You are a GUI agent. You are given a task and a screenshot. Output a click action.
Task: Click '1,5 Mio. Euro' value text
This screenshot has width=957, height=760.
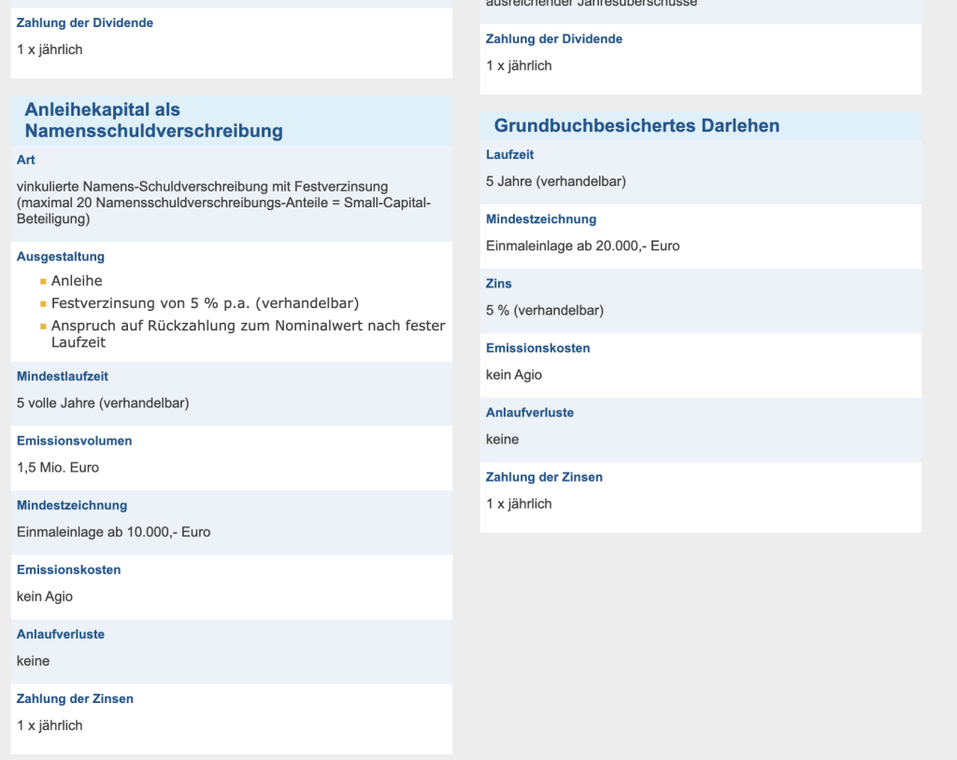(x=58, y=468)
